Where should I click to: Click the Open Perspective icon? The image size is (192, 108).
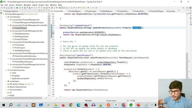click(187, 8)
